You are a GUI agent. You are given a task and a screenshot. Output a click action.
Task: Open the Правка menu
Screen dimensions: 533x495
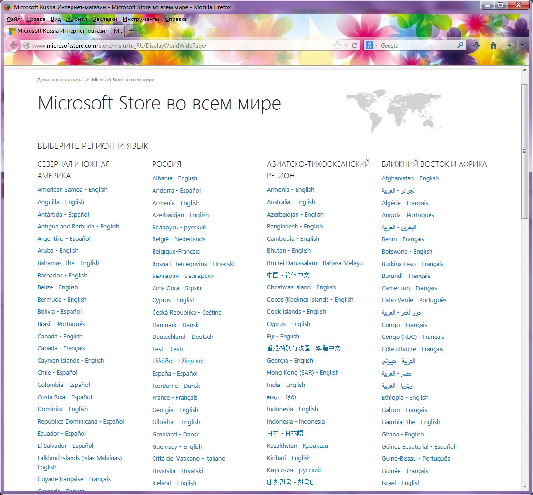[x=36, y=19]
